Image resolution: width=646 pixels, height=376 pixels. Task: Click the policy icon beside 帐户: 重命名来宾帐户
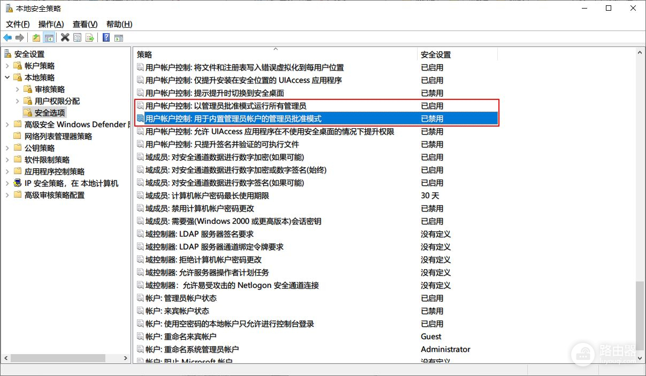[141, 336]
